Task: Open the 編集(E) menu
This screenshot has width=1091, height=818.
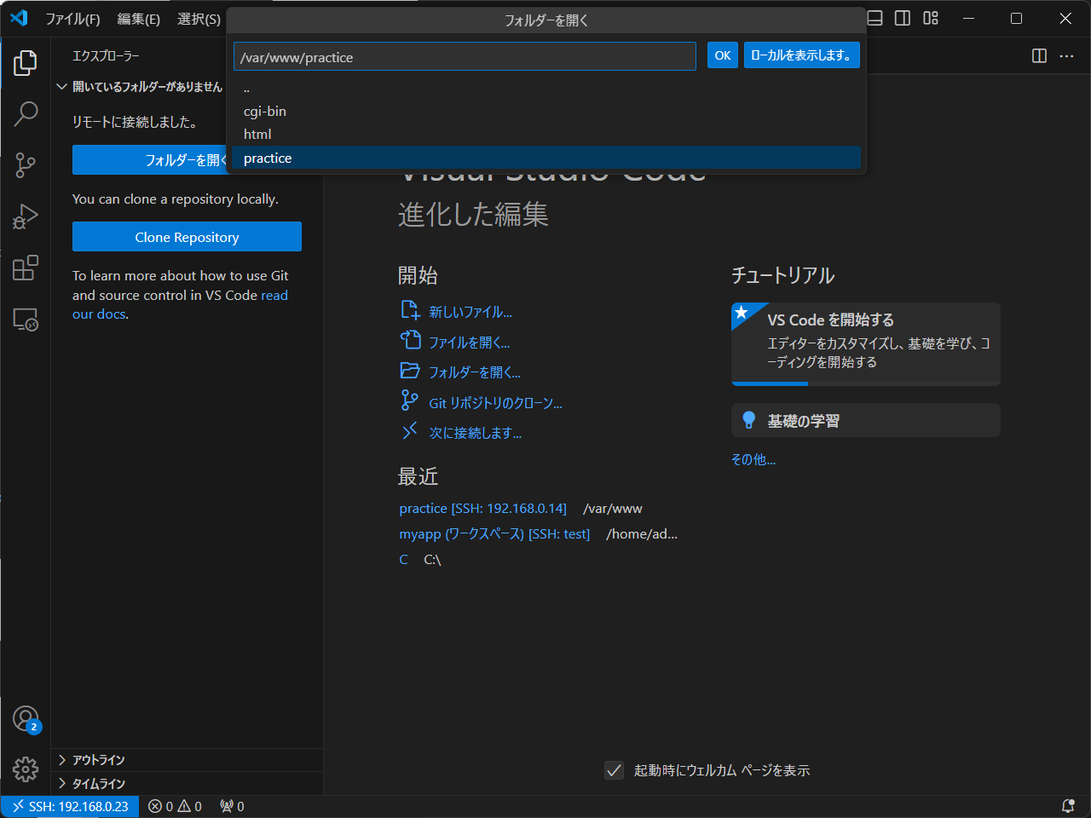Action: point(139,18)
